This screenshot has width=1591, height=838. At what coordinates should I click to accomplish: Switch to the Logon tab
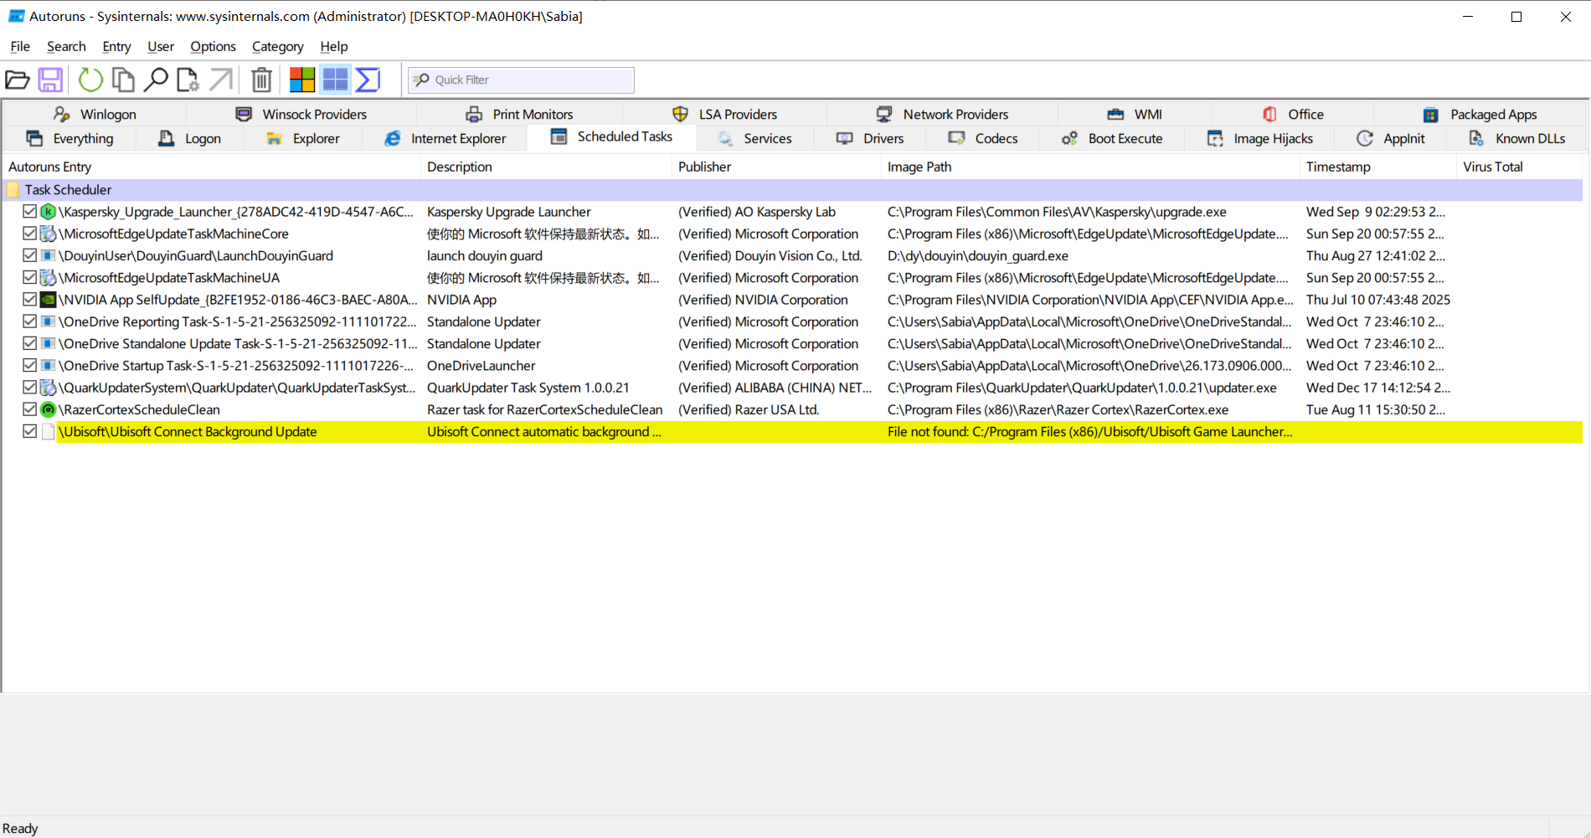point(190,138)
